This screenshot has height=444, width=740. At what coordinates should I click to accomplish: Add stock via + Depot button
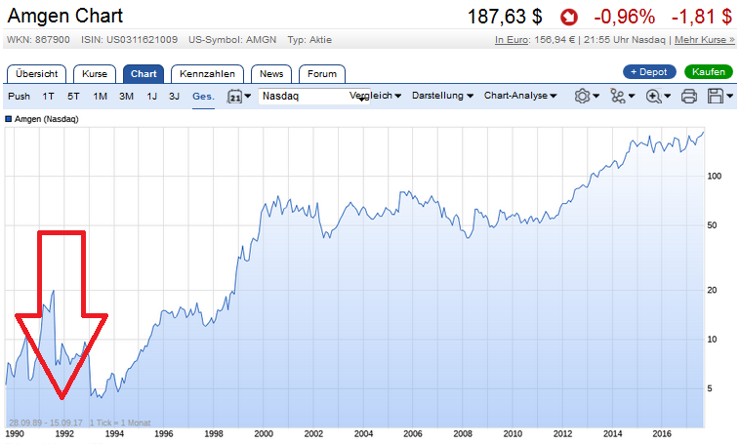click(x=649, y=71)
